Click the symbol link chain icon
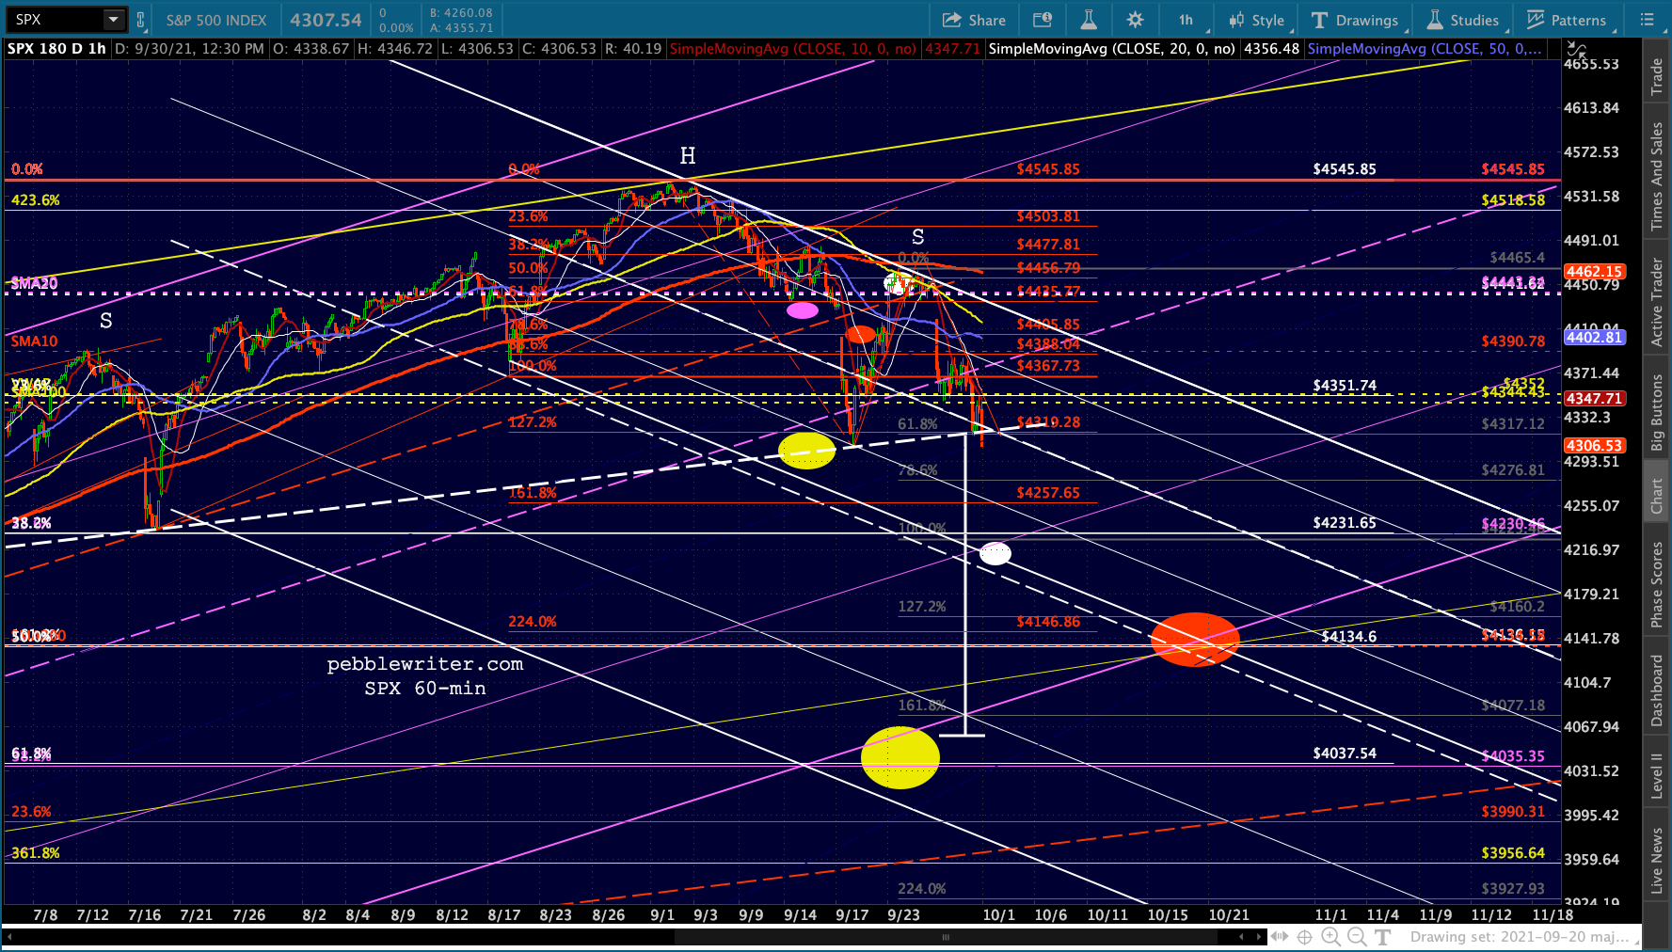1672x952 pixels. 141,20
